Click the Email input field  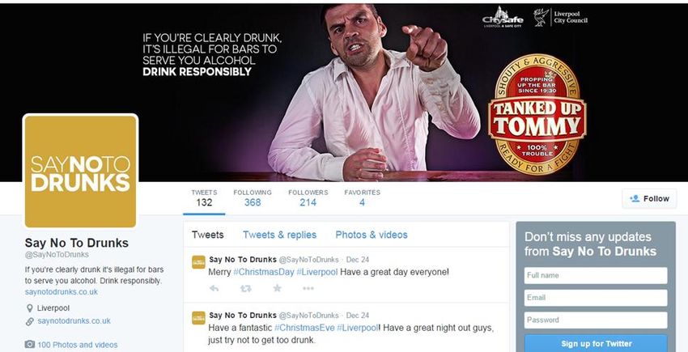pos(596,298)
